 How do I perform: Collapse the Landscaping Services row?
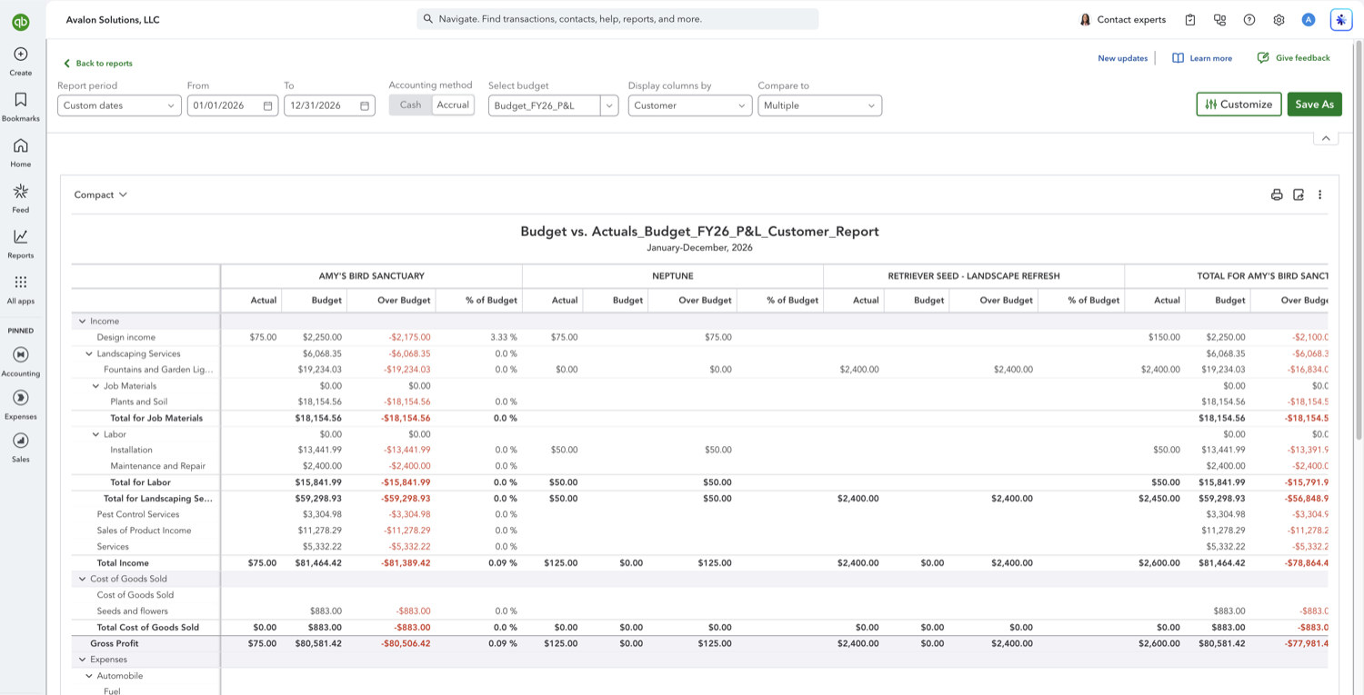pos(89,353)
